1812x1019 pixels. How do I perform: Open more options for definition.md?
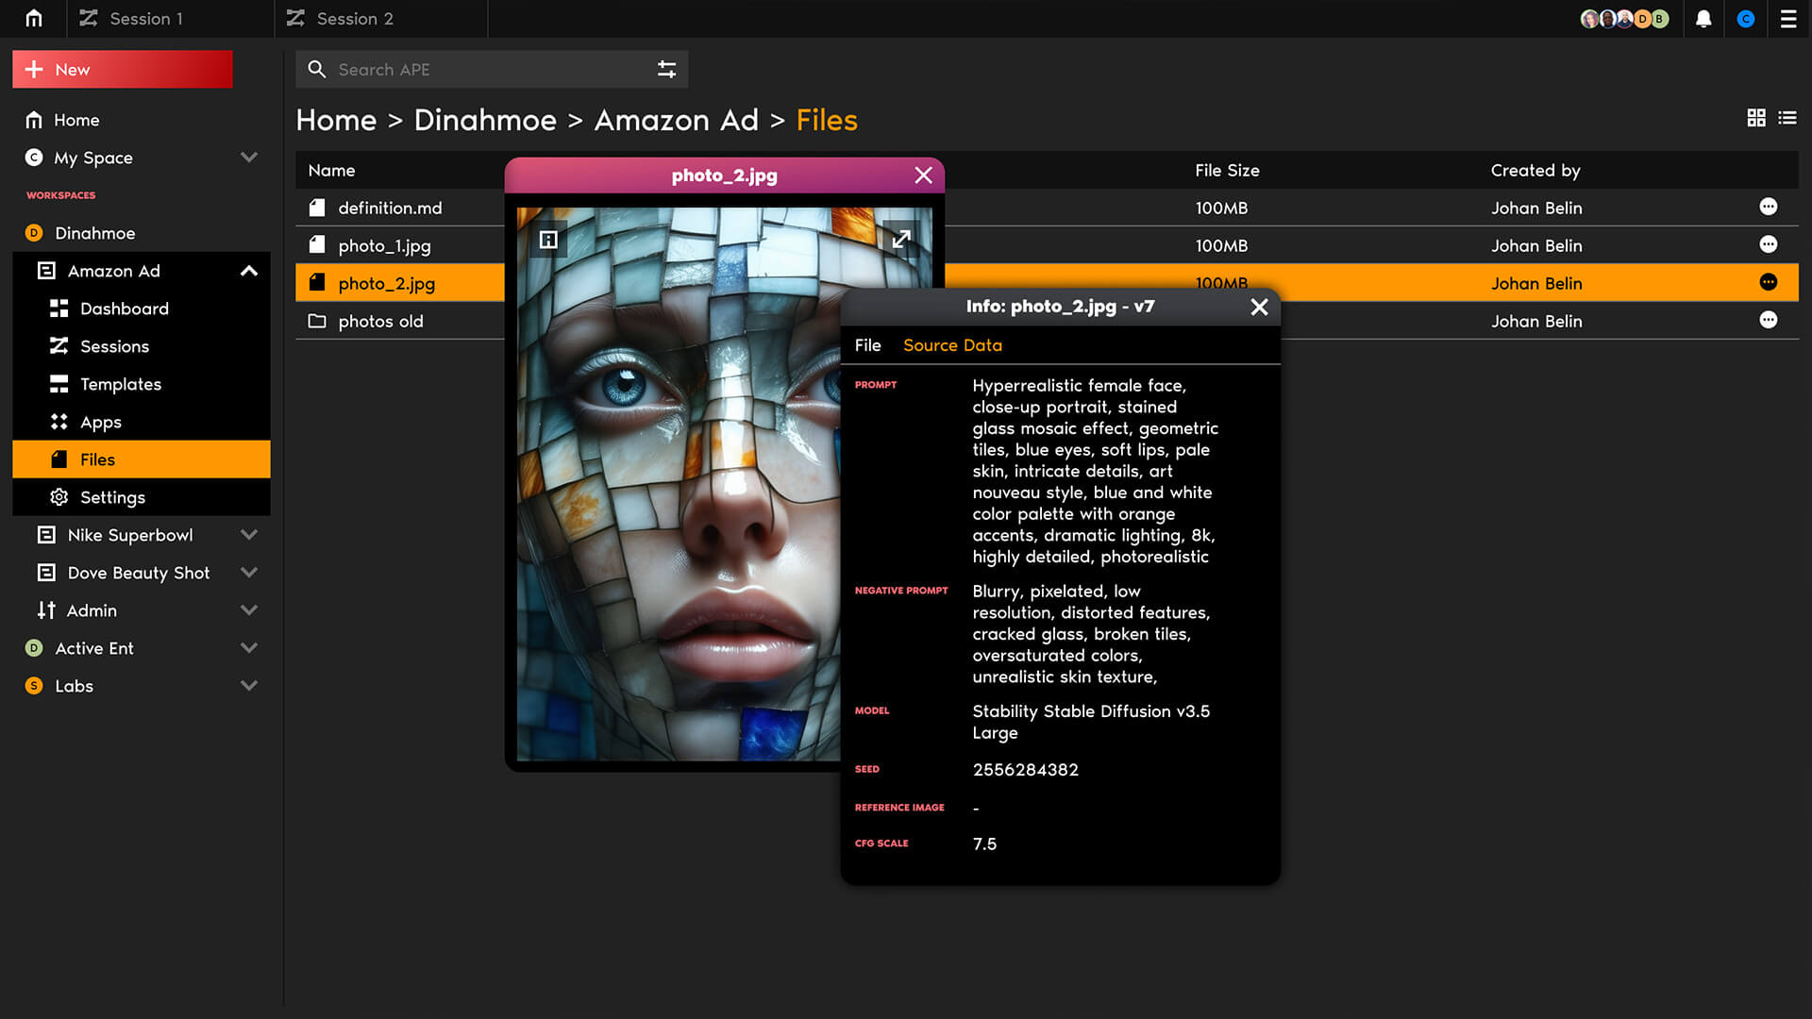point(1768,207)
